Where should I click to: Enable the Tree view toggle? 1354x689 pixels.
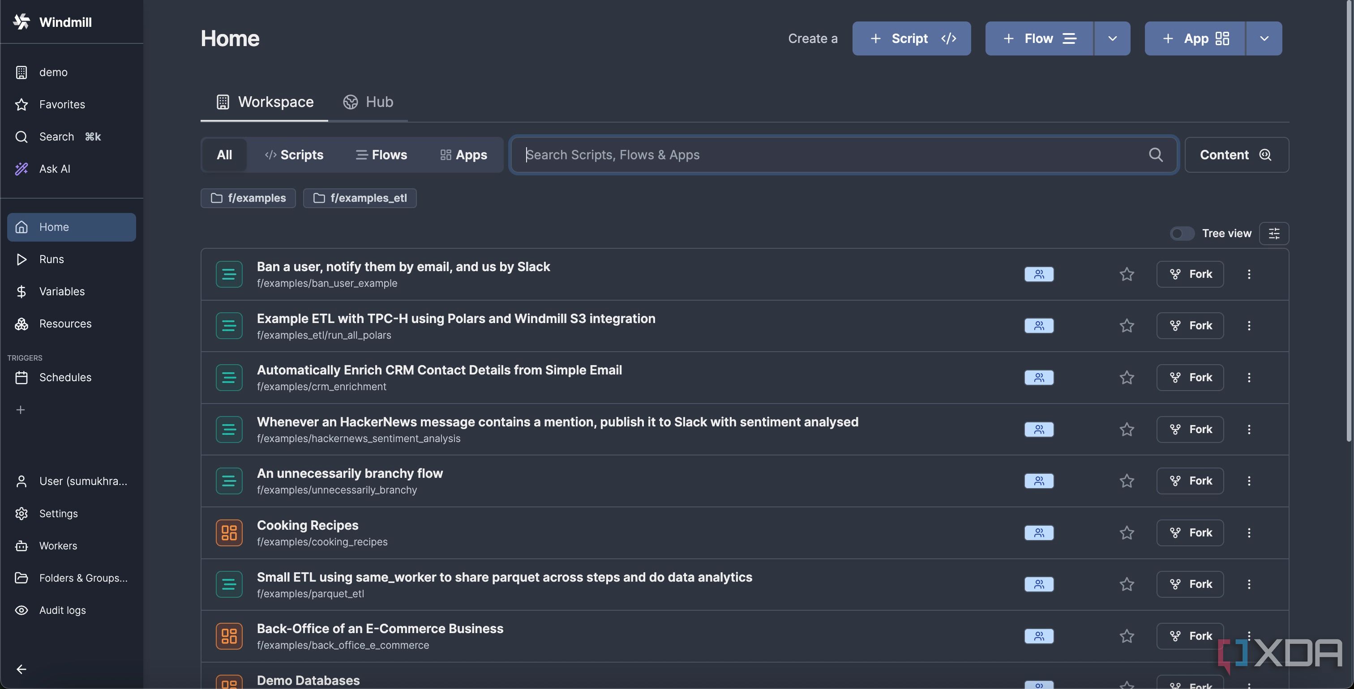pyautogui.click(x=1182, y=233)
